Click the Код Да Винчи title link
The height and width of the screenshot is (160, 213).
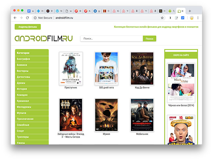[x=142, y=88]
